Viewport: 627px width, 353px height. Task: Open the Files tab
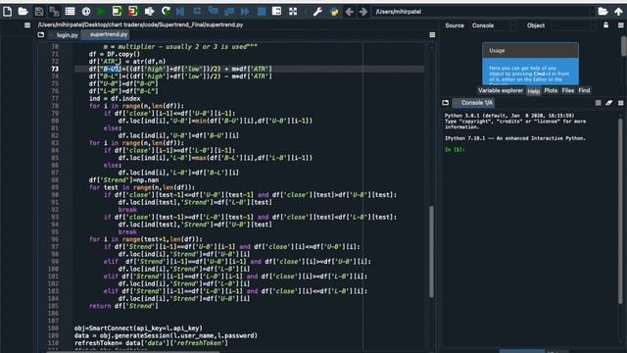pos(567,91)
